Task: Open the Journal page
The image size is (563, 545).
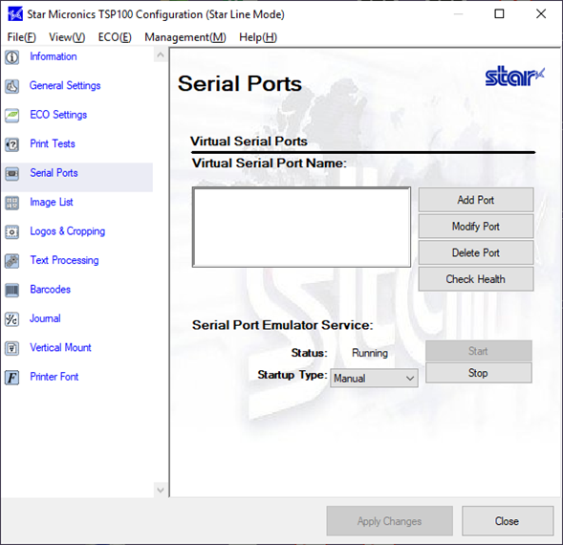Action: coord(45,318)
